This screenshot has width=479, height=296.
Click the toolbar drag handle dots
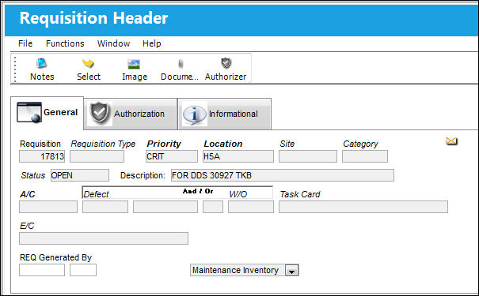click(15, 69)
